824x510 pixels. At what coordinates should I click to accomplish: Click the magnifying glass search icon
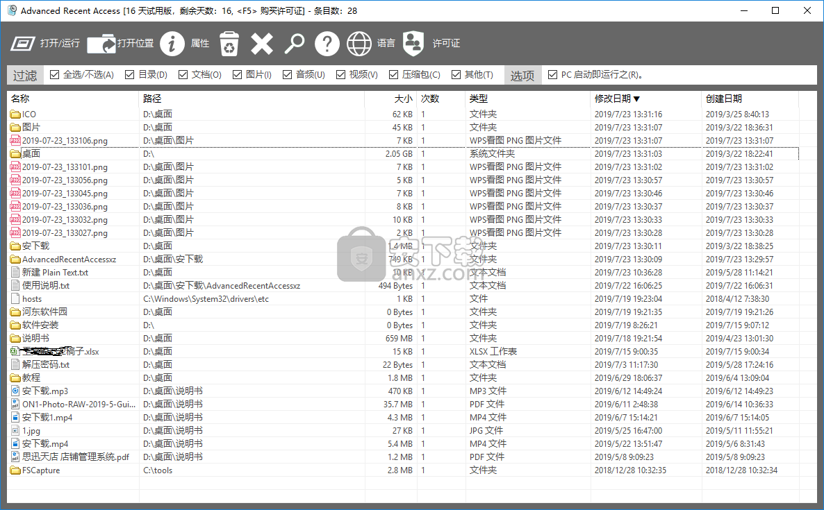click(295, 44)
